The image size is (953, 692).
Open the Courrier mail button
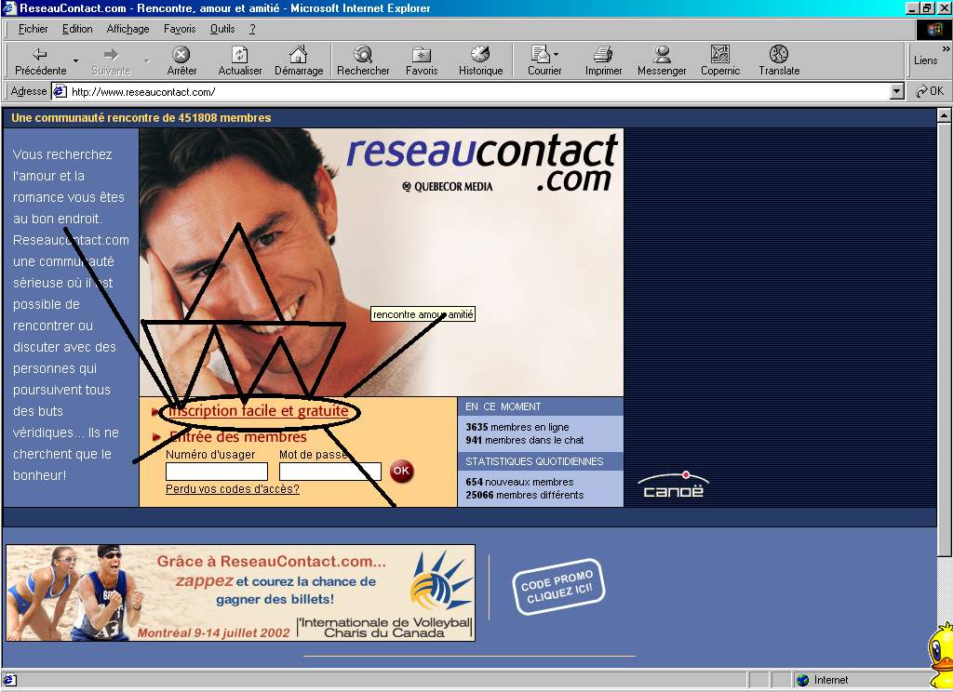[x=543, y=60]
